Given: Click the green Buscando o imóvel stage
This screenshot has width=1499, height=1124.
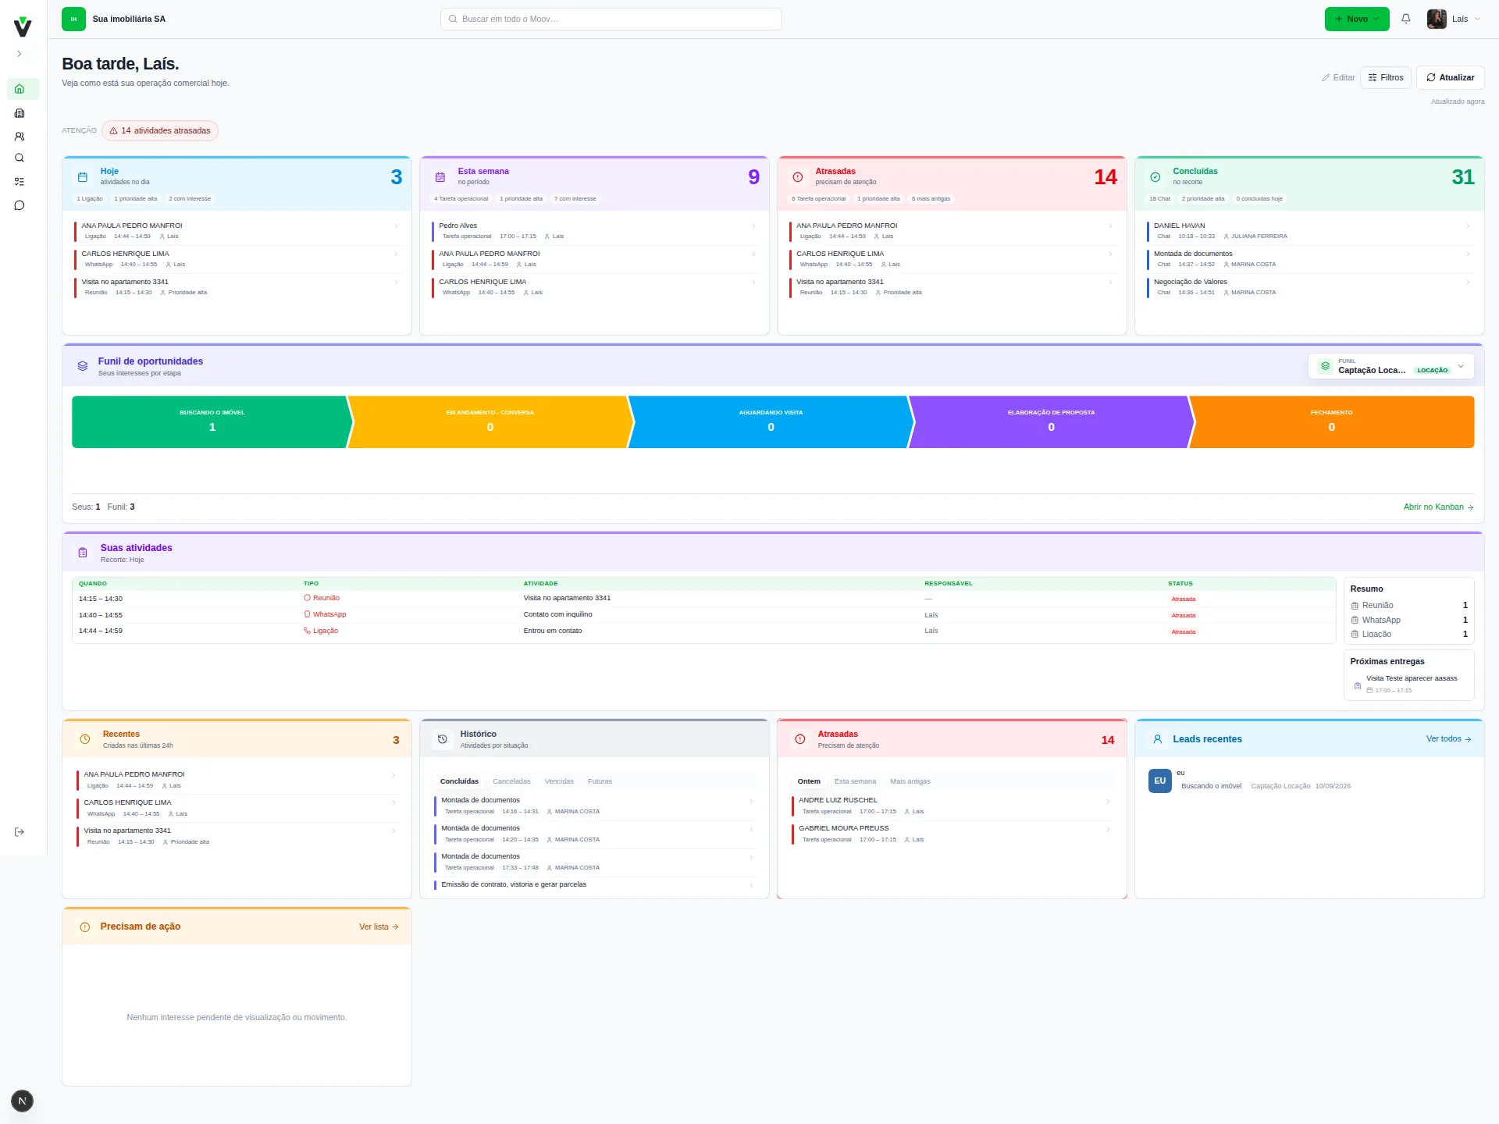Looking at the screenshot, I should 212,421.
